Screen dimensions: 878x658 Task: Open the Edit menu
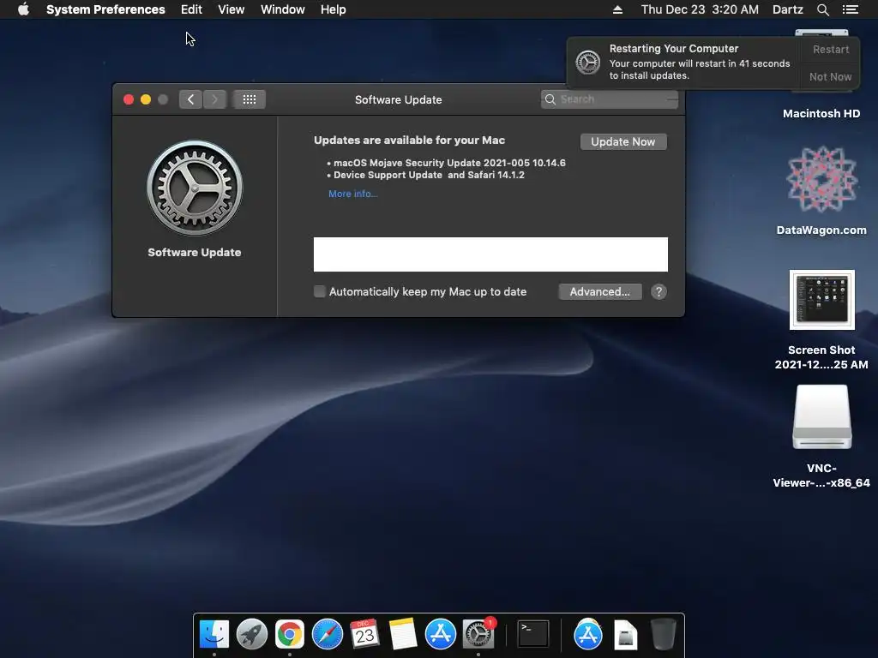tap(191, 9)
